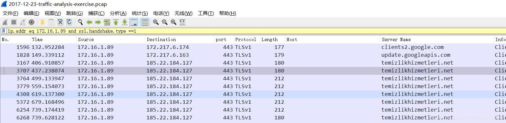
Task: Open the 统计(S) menu
Action: pos(140,13)
